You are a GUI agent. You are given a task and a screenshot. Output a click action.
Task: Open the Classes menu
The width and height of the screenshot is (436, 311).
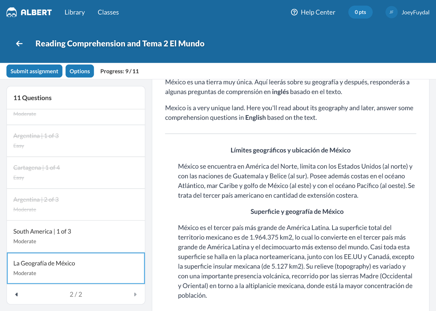108,12
